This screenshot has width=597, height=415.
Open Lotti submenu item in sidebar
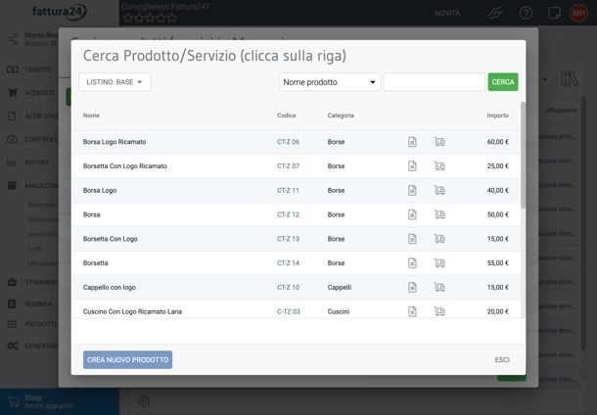pos(35,249)
